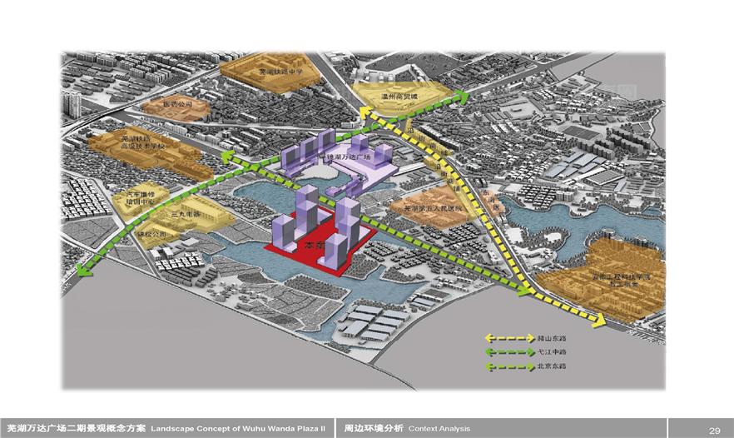Click the 汽车维修培训中心 yellow block
The height and width of the screenshot is (438, 734).
pyautogui.click(x=134, y=197)
